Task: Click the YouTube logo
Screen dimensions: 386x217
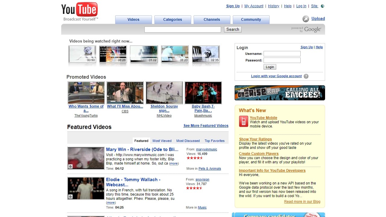Action: point(80,12)
